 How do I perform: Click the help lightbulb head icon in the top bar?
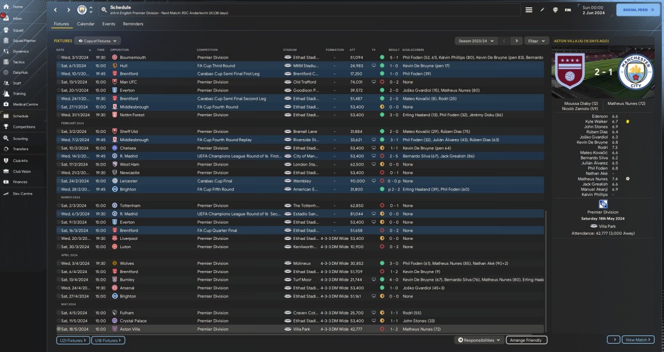tap(555, 10)
